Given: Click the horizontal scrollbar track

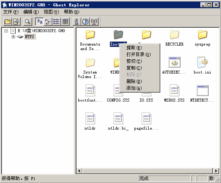Looking at the screenshot, I should 148,171.
